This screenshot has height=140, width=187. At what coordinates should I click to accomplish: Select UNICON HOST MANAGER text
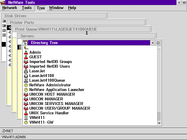tap(52, 94)
